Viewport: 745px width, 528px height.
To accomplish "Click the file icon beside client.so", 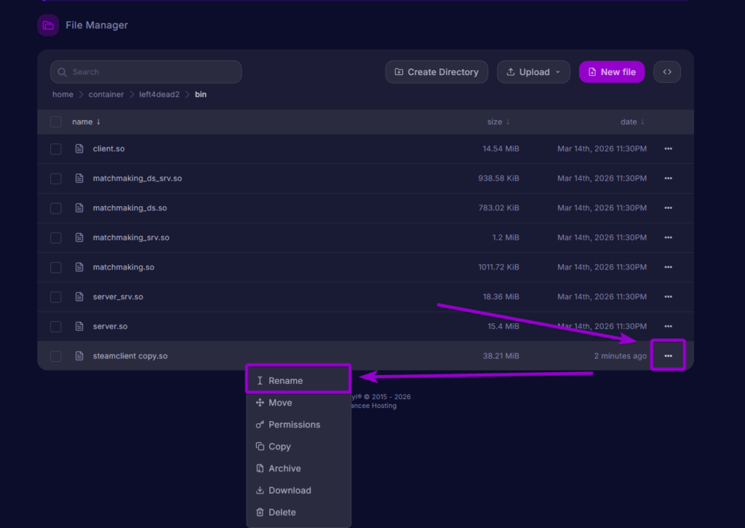I will 79,149.
